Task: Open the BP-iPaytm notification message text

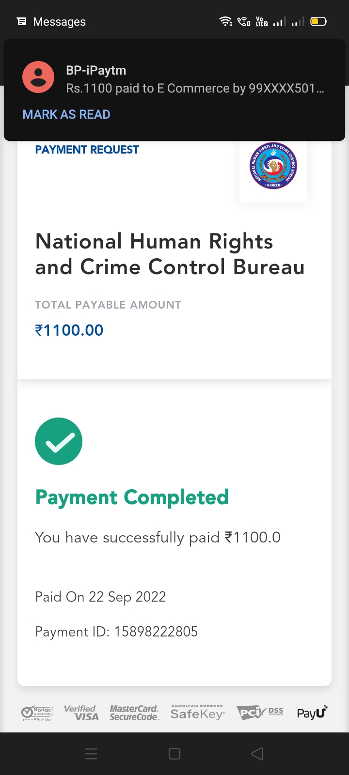Action: (x=195, y=88)
